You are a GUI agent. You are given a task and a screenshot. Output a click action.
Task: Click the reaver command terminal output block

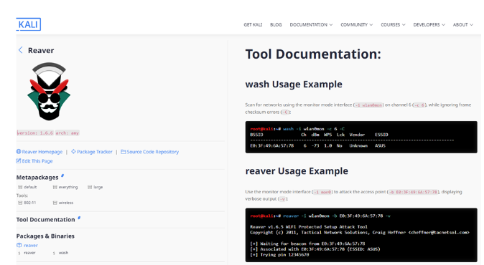click(361, 235)
